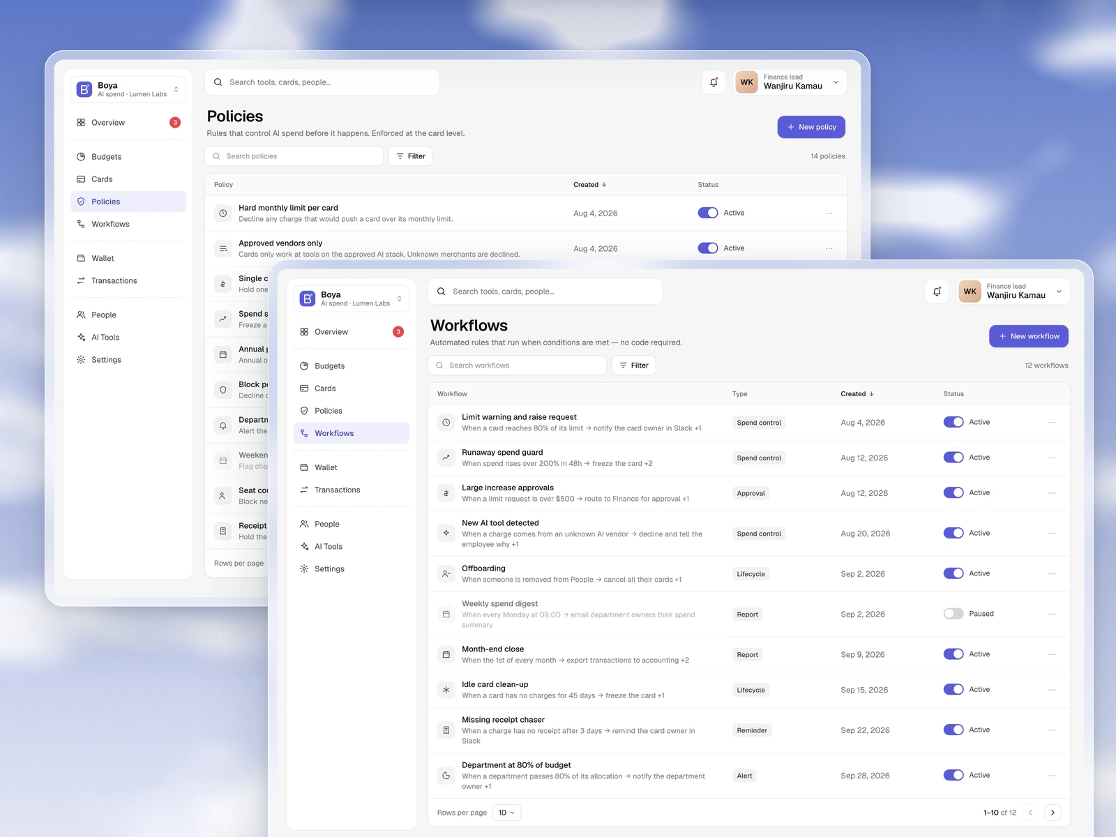Expand Wanjiru Kamau user menu in Workflows window
The height and width of the screenshot is (837, 1116).
coord(1014,292)
